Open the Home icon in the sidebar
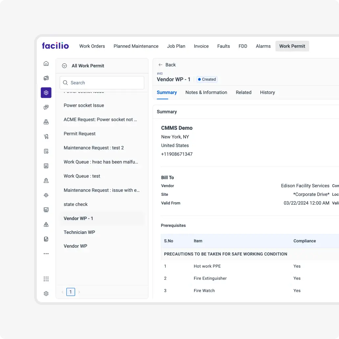Screen dimensions: 339x339 tap(46, 63)
